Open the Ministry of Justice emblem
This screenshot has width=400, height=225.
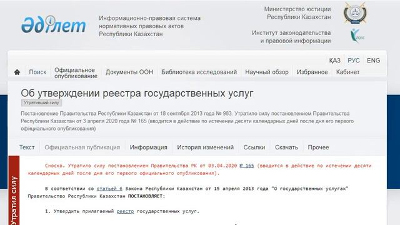tap(355, 13)
